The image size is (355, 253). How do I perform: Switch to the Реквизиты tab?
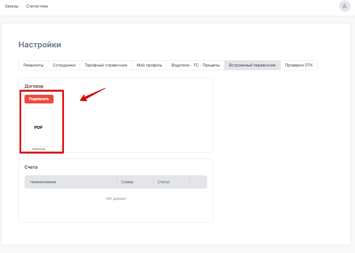(x=33, y=65)
